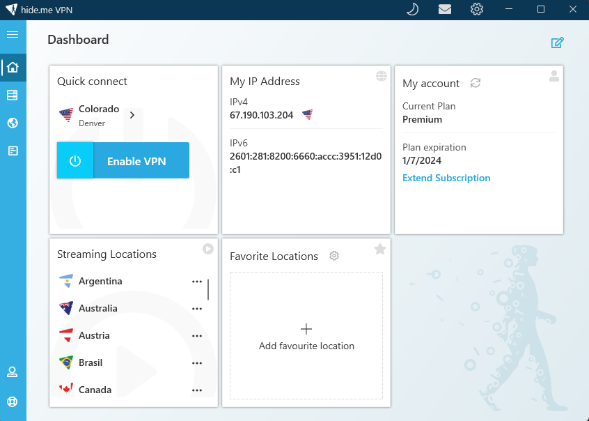Open the globe locations icon in the sidebar
This screenshot has height=421, width=589.
click(x=13, y=123)
